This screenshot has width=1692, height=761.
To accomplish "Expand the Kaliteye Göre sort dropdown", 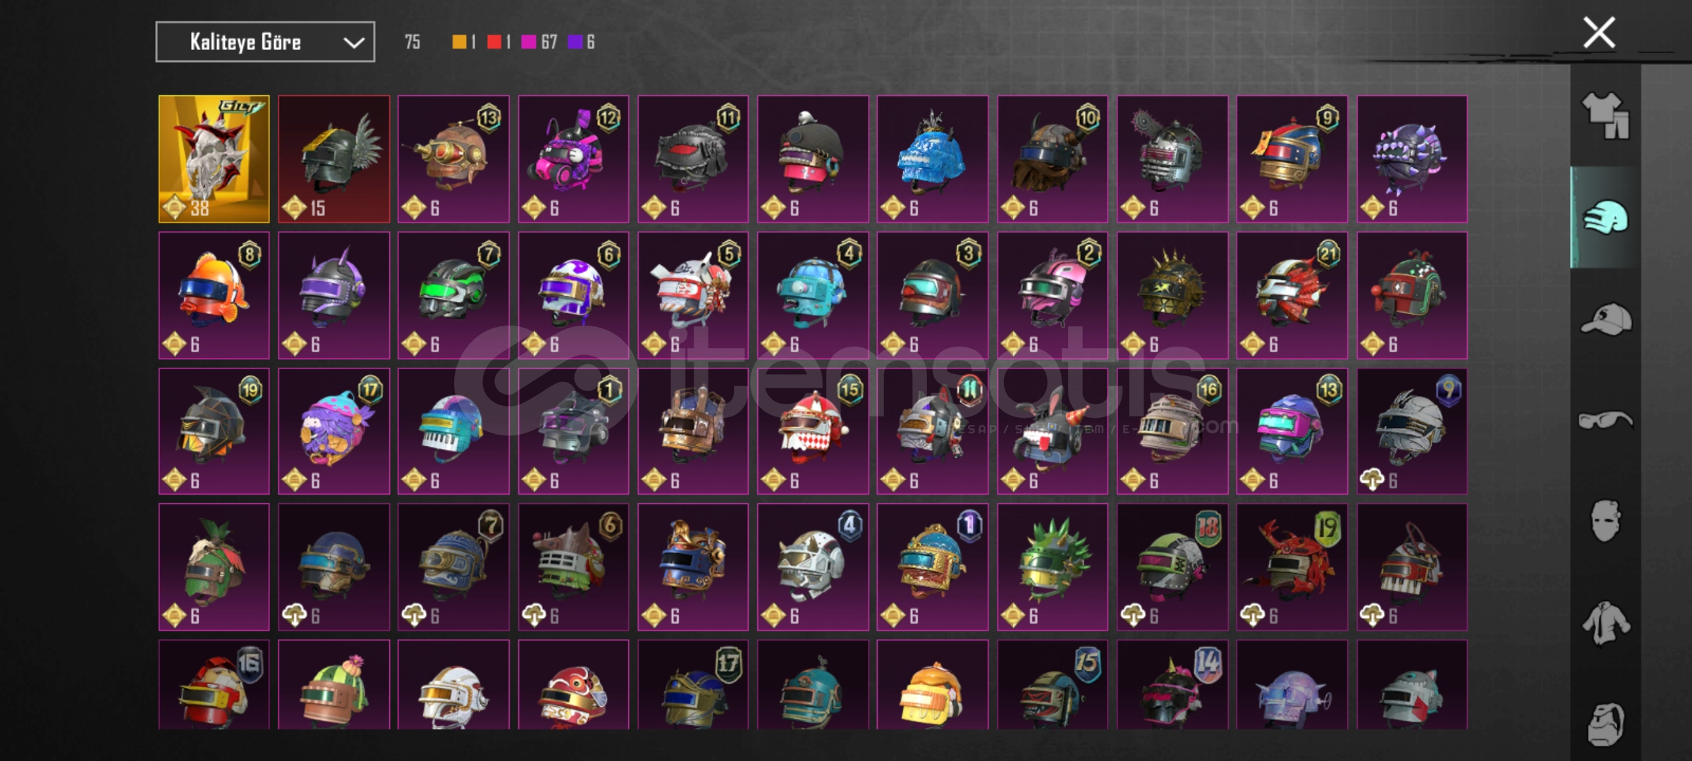I will coord(265,42).
